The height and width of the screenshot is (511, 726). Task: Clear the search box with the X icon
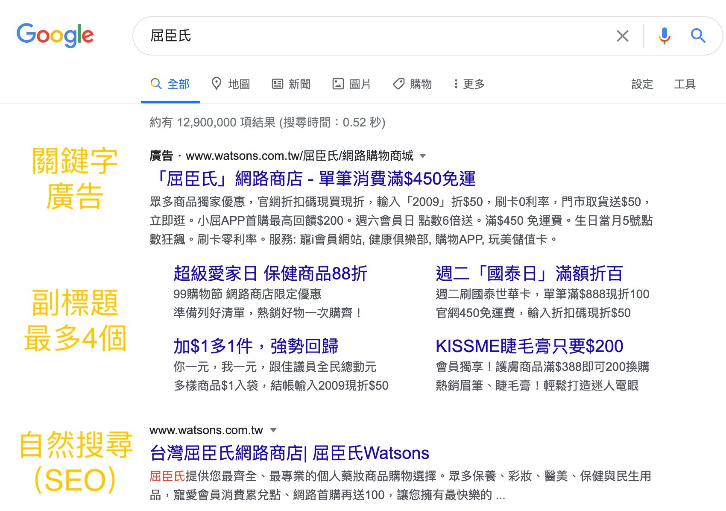point(623,36)
